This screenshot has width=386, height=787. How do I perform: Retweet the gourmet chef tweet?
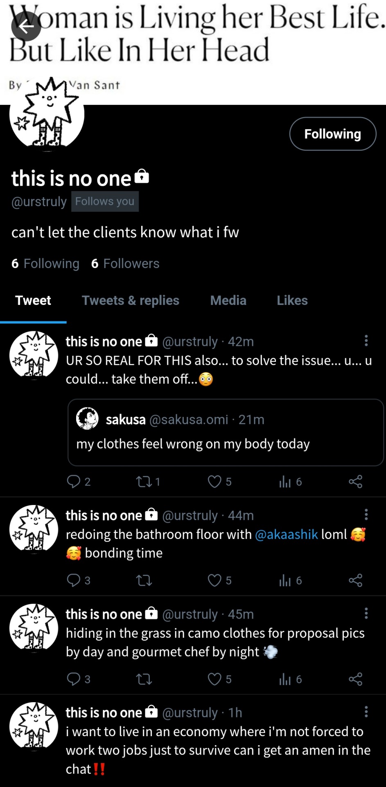pos(144,679)
